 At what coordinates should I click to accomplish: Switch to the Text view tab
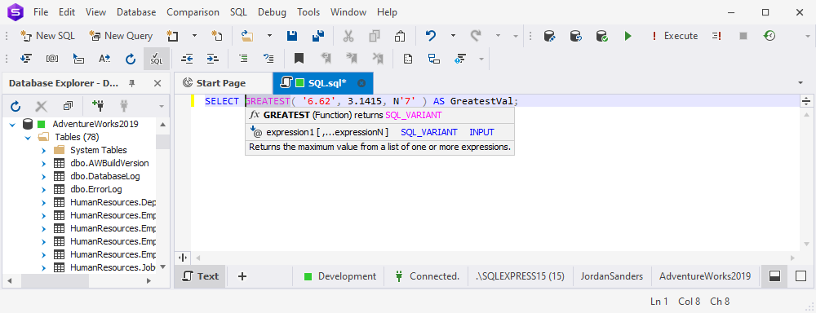coord(201,276)
